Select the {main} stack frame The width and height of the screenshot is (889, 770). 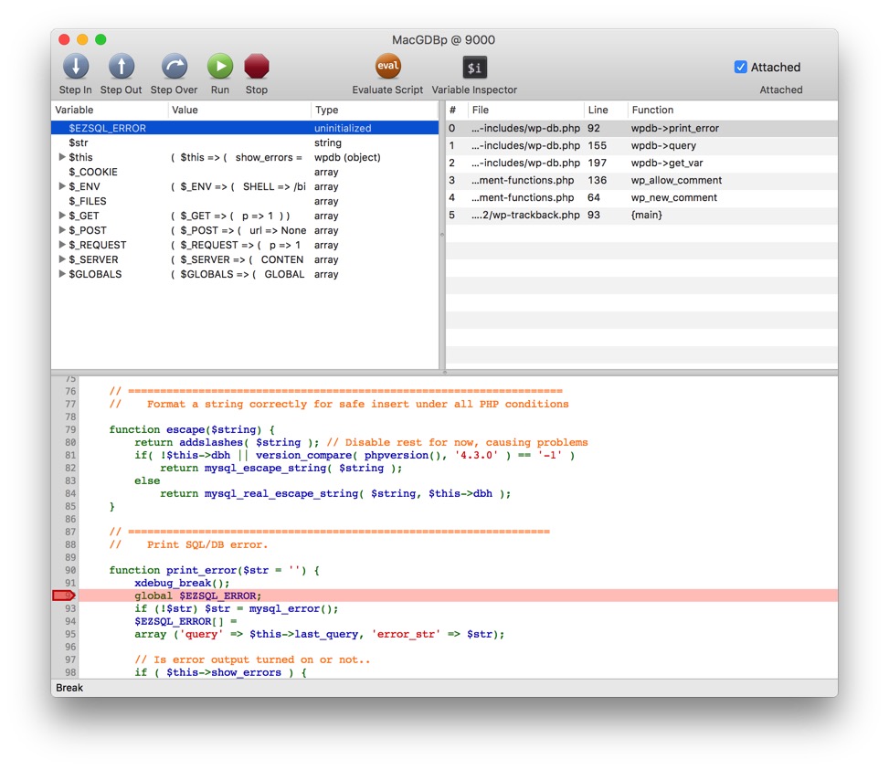click(x=641, y=215)
